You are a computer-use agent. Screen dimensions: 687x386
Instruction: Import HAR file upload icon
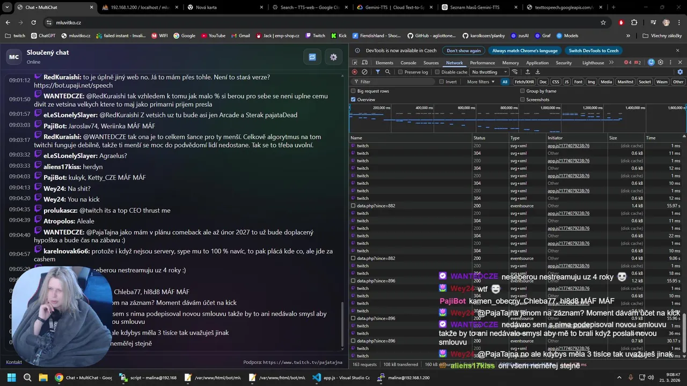point(528,72)
